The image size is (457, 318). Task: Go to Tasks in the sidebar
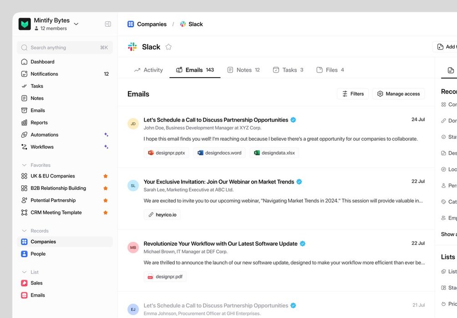point(65,86)
